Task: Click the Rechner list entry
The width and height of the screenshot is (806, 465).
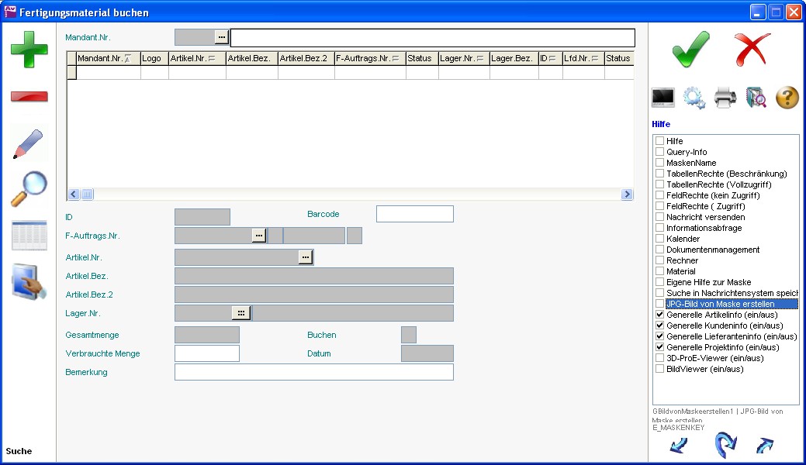Action: pyautogui.click(x=682, y=260)
